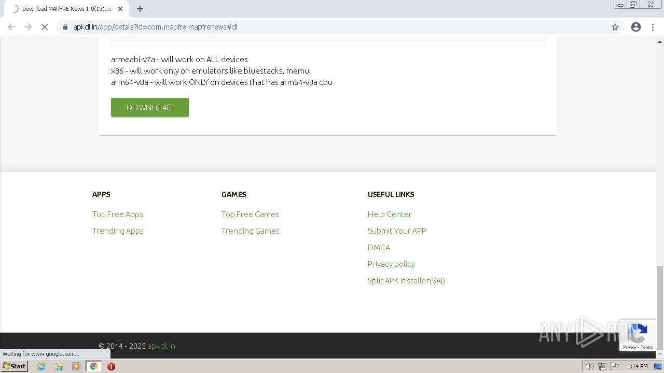Viewport: 664px width, 373px height.
Task: Close the Download MAPFRE News tab
Action: 120,9
